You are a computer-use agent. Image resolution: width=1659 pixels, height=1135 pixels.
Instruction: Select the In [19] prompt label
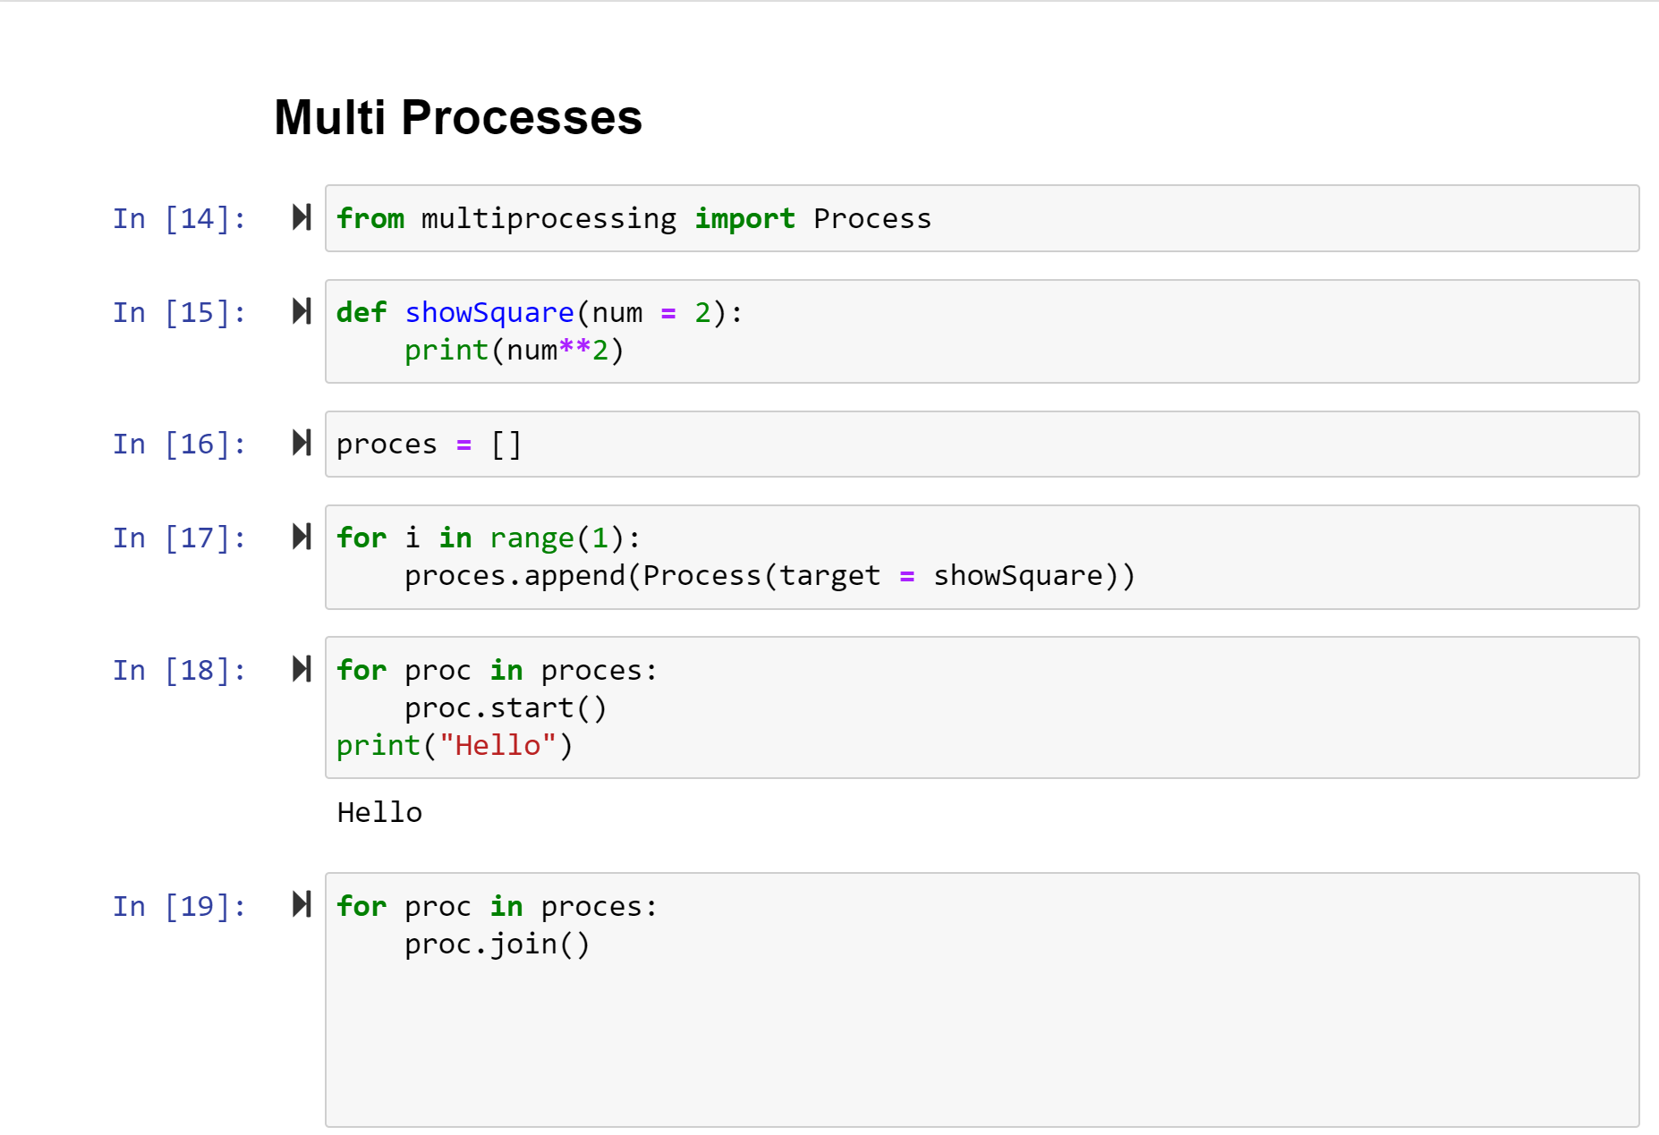[x=179, y=906]
